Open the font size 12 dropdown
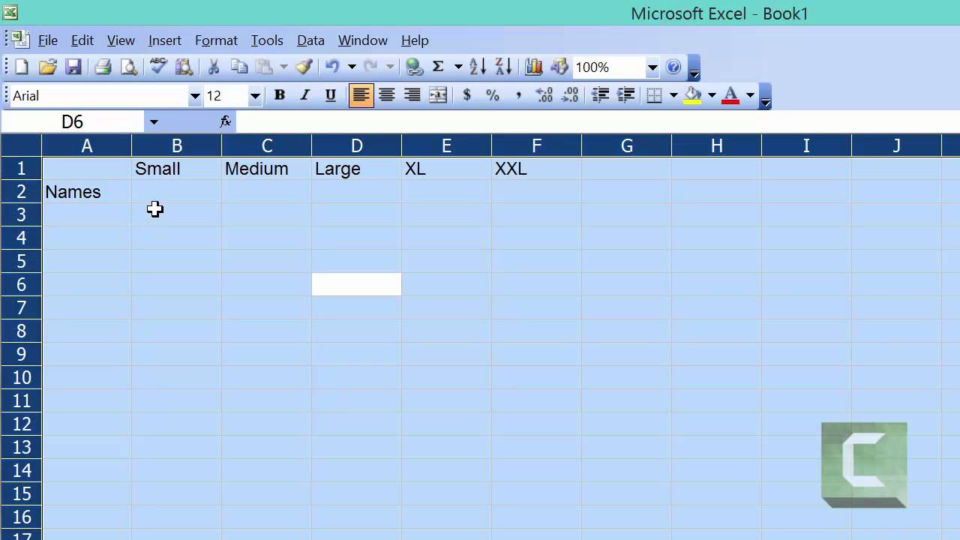Screen dimensions: 960x540 click(x=255, y=96)
